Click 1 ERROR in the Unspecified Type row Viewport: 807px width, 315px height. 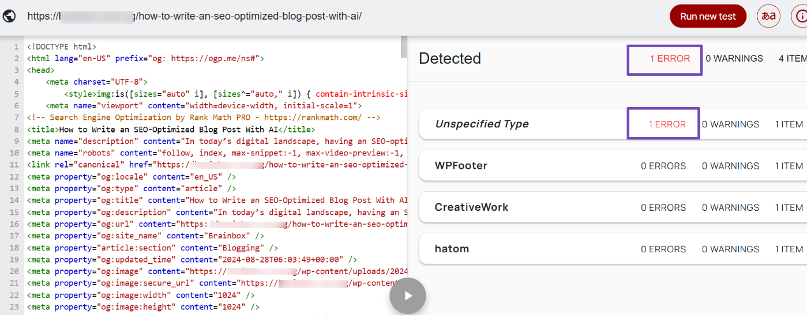coord(667,124)
